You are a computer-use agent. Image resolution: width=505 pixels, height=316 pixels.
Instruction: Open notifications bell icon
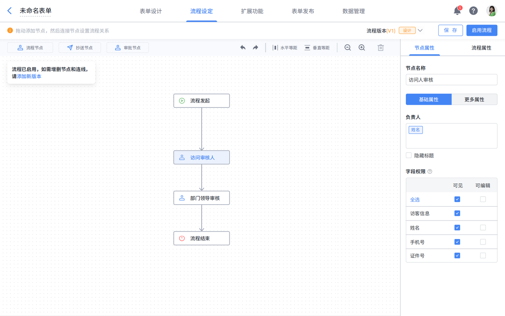point(457,11)
